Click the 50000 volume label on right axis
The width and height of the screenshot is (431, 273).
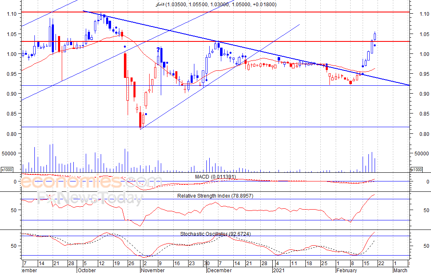(421, 153)
